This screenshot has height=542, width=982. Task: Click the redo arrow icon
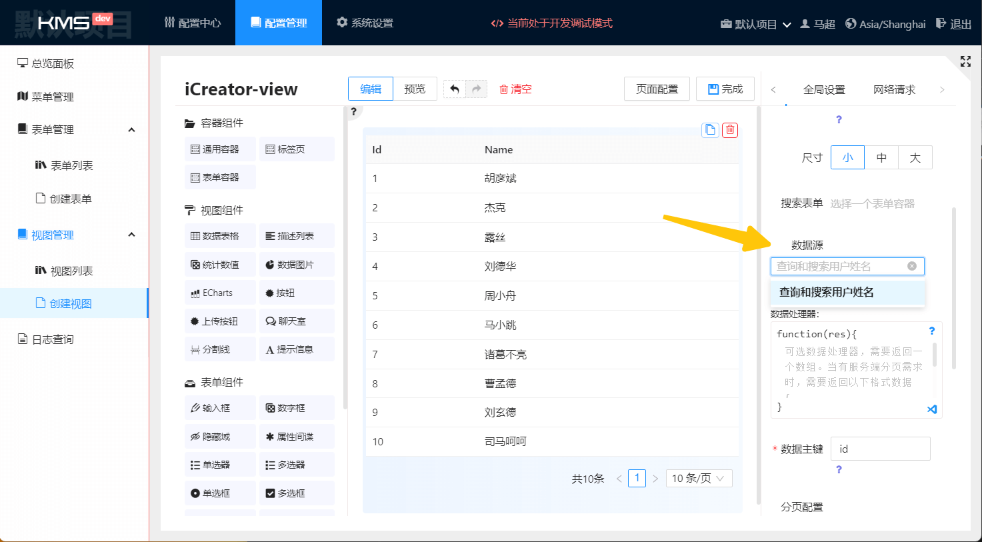tap(476, 89)
